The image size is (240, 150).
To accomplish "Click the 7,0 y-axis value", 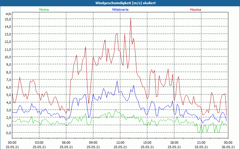I will click(9, 79).
